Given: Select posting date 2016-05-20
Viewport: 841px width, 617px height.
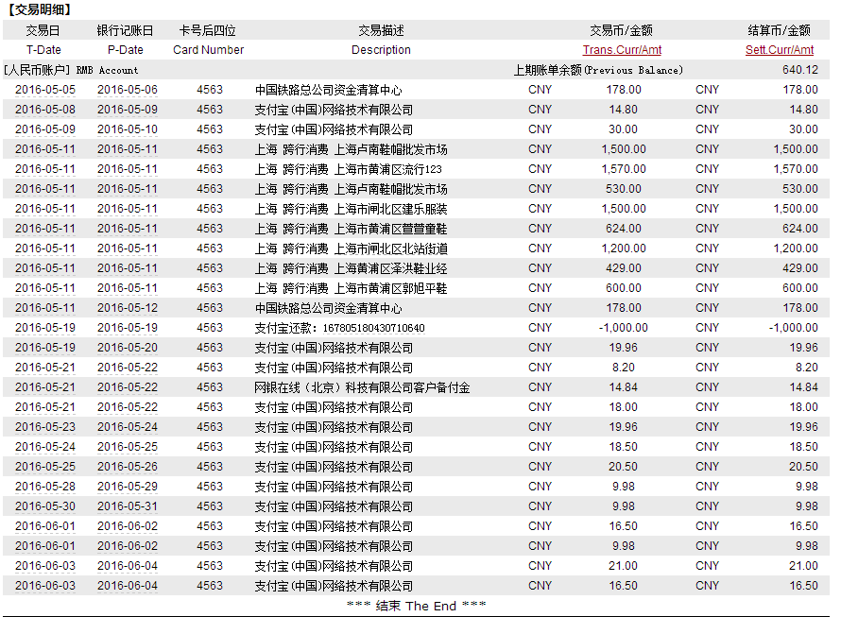Looking at the screenshot, I should pos(128,348).
